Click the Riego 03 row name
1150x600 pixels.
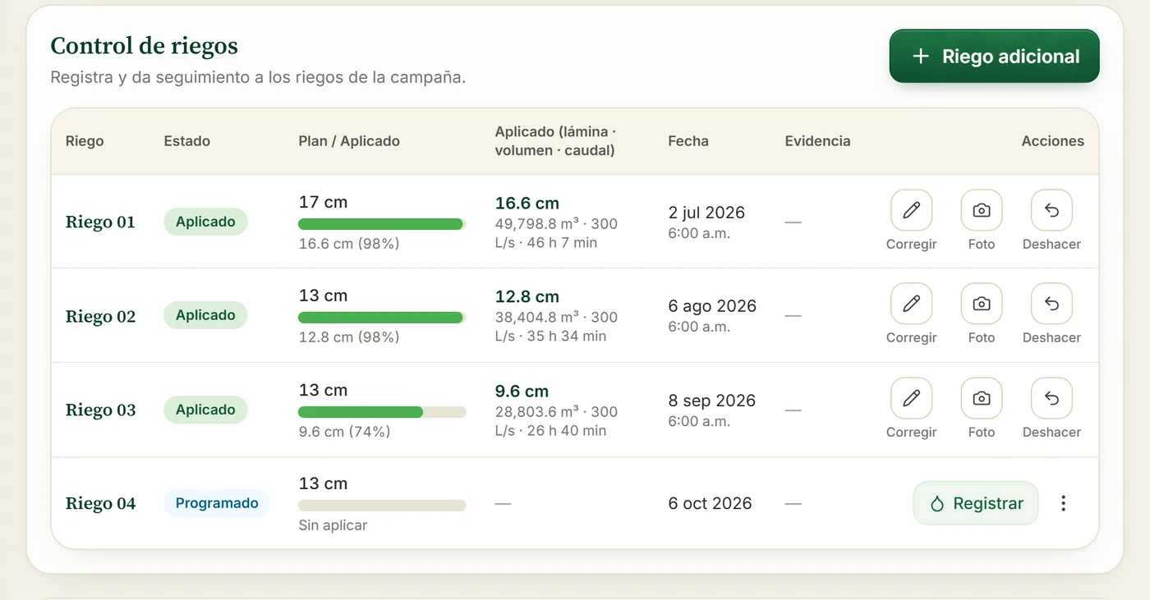(x=100, y=410)
